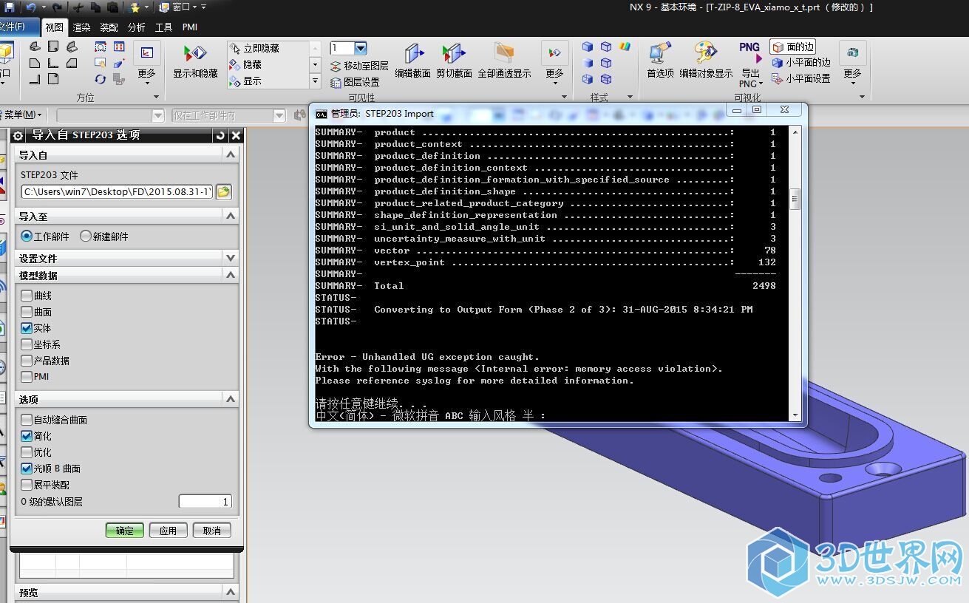Switch to the 分析 ribbon tab
The image size is (969, 603).
[x=136, y=27]
